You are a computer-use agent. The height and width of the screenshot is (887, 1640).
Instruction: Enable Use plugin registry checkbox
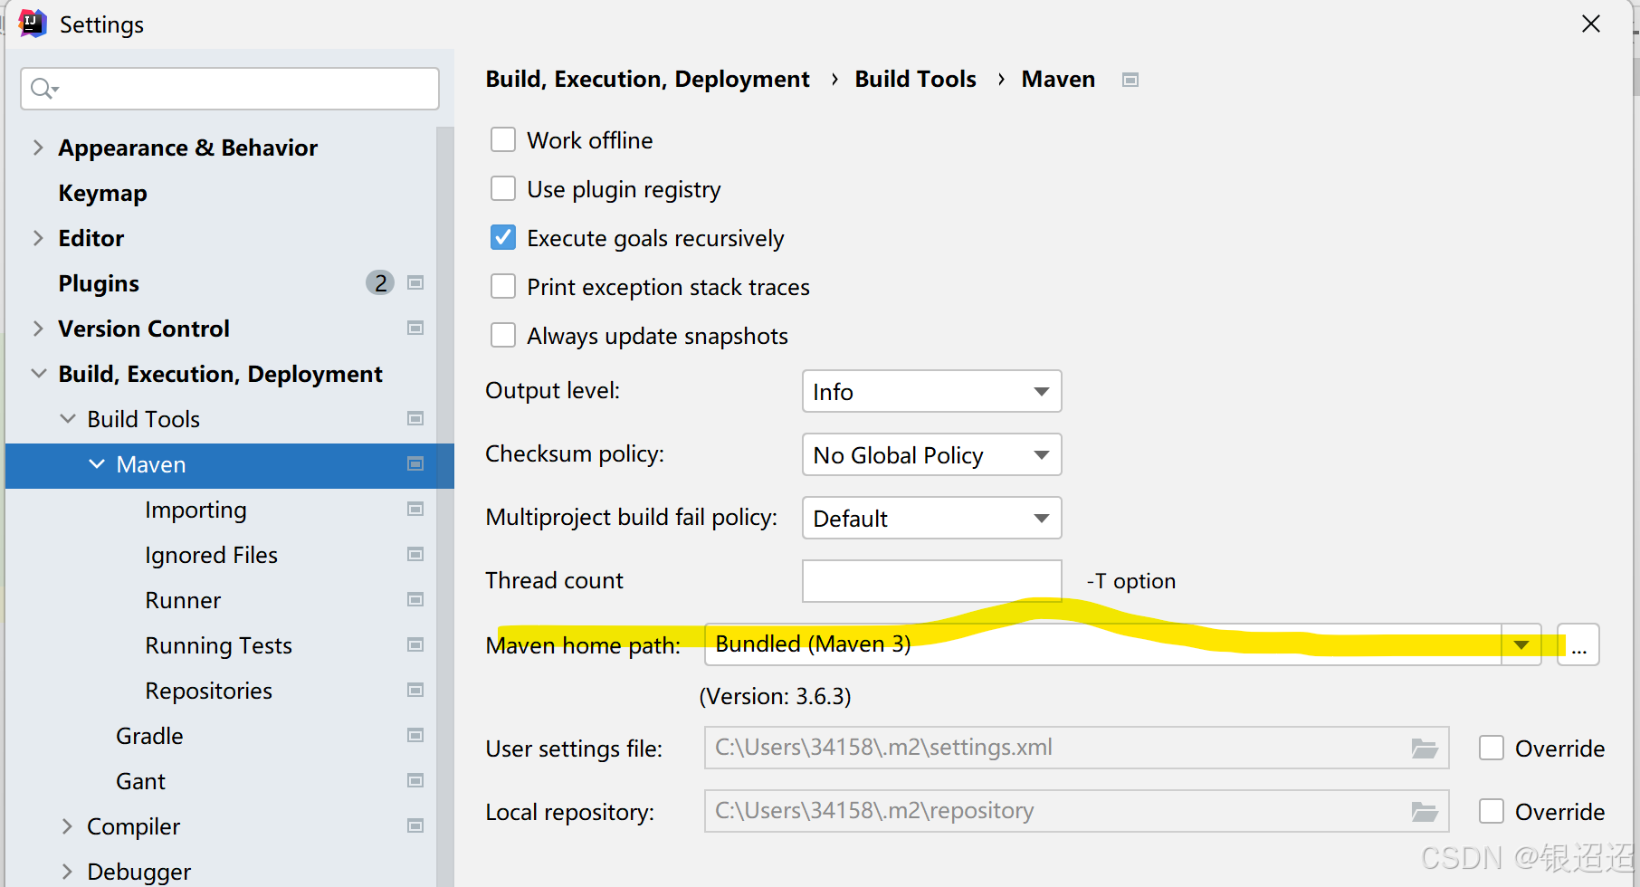503,189
